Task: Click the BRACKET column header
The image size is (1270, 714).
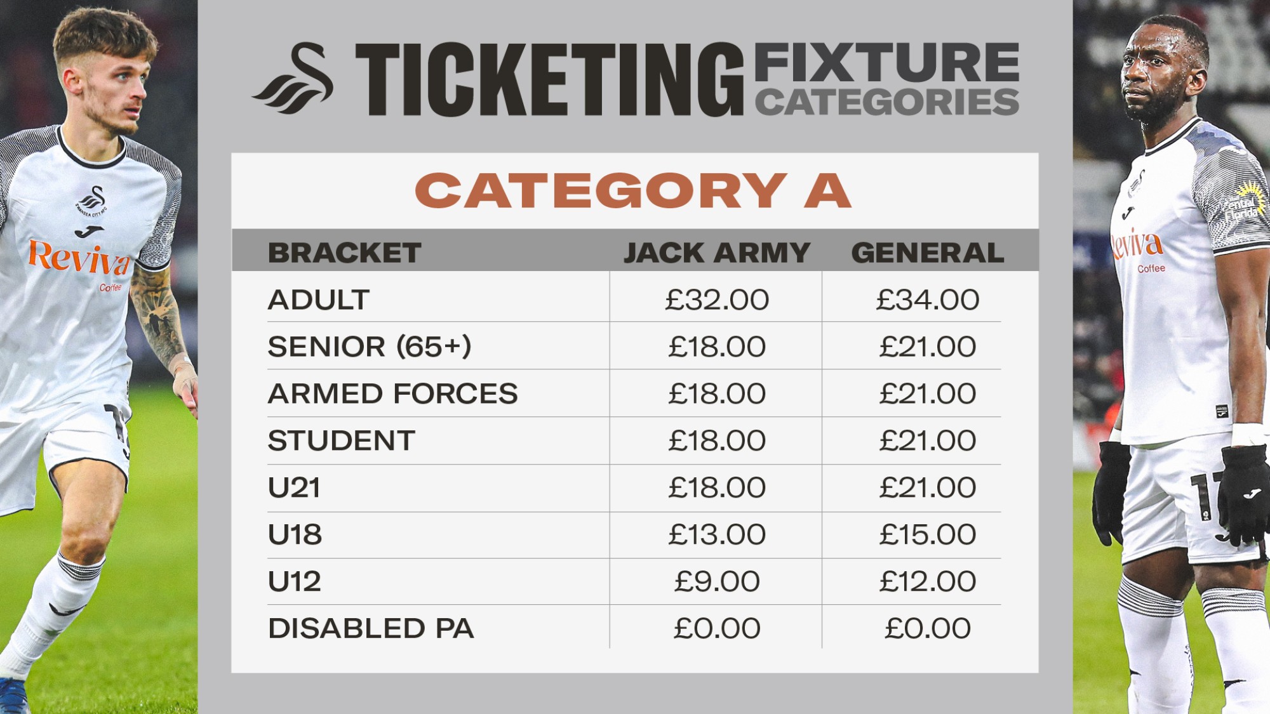Action: click(x=344, y=253)
